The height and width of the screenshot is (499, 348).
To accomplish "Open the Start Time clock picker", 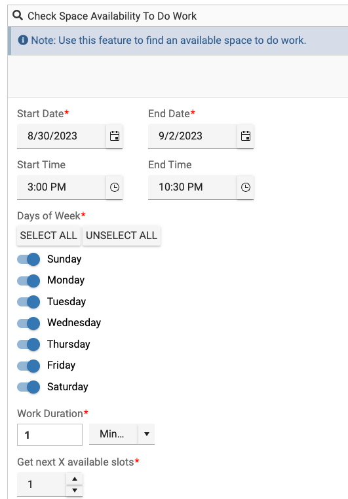I will 114,187.
